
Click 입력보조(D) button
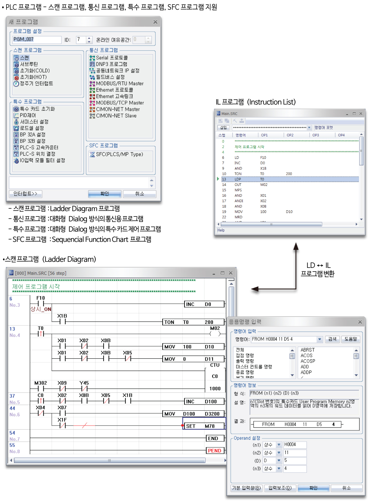coord(280,488)
